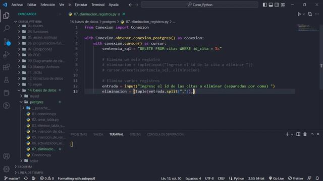Image resolution: width=323 pixels, height=181 pixels.
Task: Collapse the postgres folder
Action: tap(36, 102)
